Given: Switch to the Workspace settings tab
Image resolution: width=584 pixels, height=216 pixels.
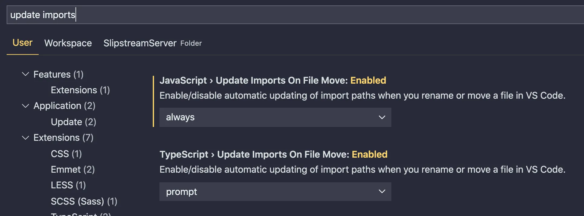Looking at the screenshot, I should (68, 43).
